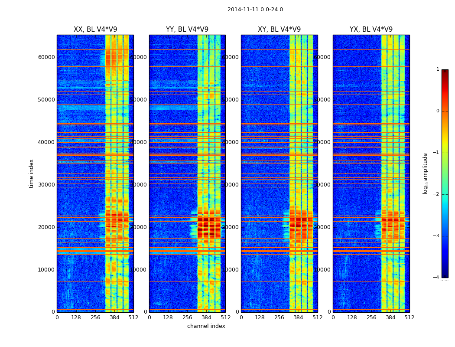Click the thick orange line near 44000 in XY panel
Viewport: 455px width, 347px height.
[279, 124]
